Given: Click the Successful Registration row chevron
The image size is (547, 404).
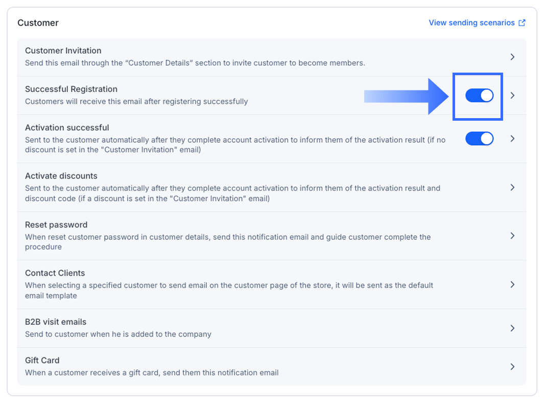Looking at the screenshot, I should [x=512, y=96].
